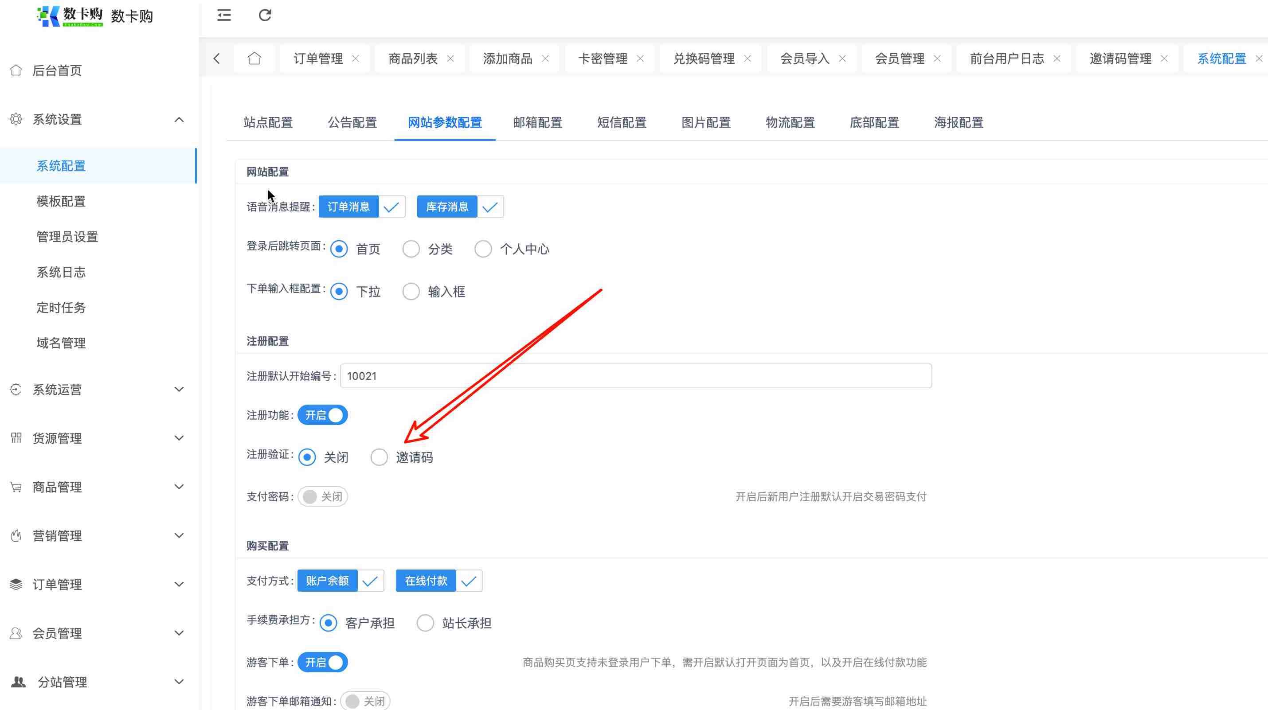
Task: Enable the 支付密码 toggle switch
Action: 323,496
